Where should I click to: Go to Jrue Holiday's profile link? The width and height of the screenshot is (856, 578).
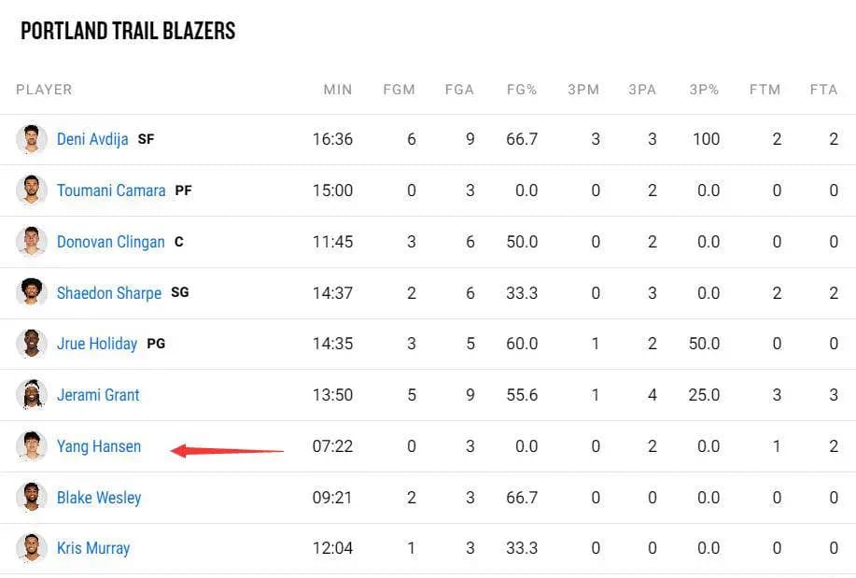pos(97,344)
